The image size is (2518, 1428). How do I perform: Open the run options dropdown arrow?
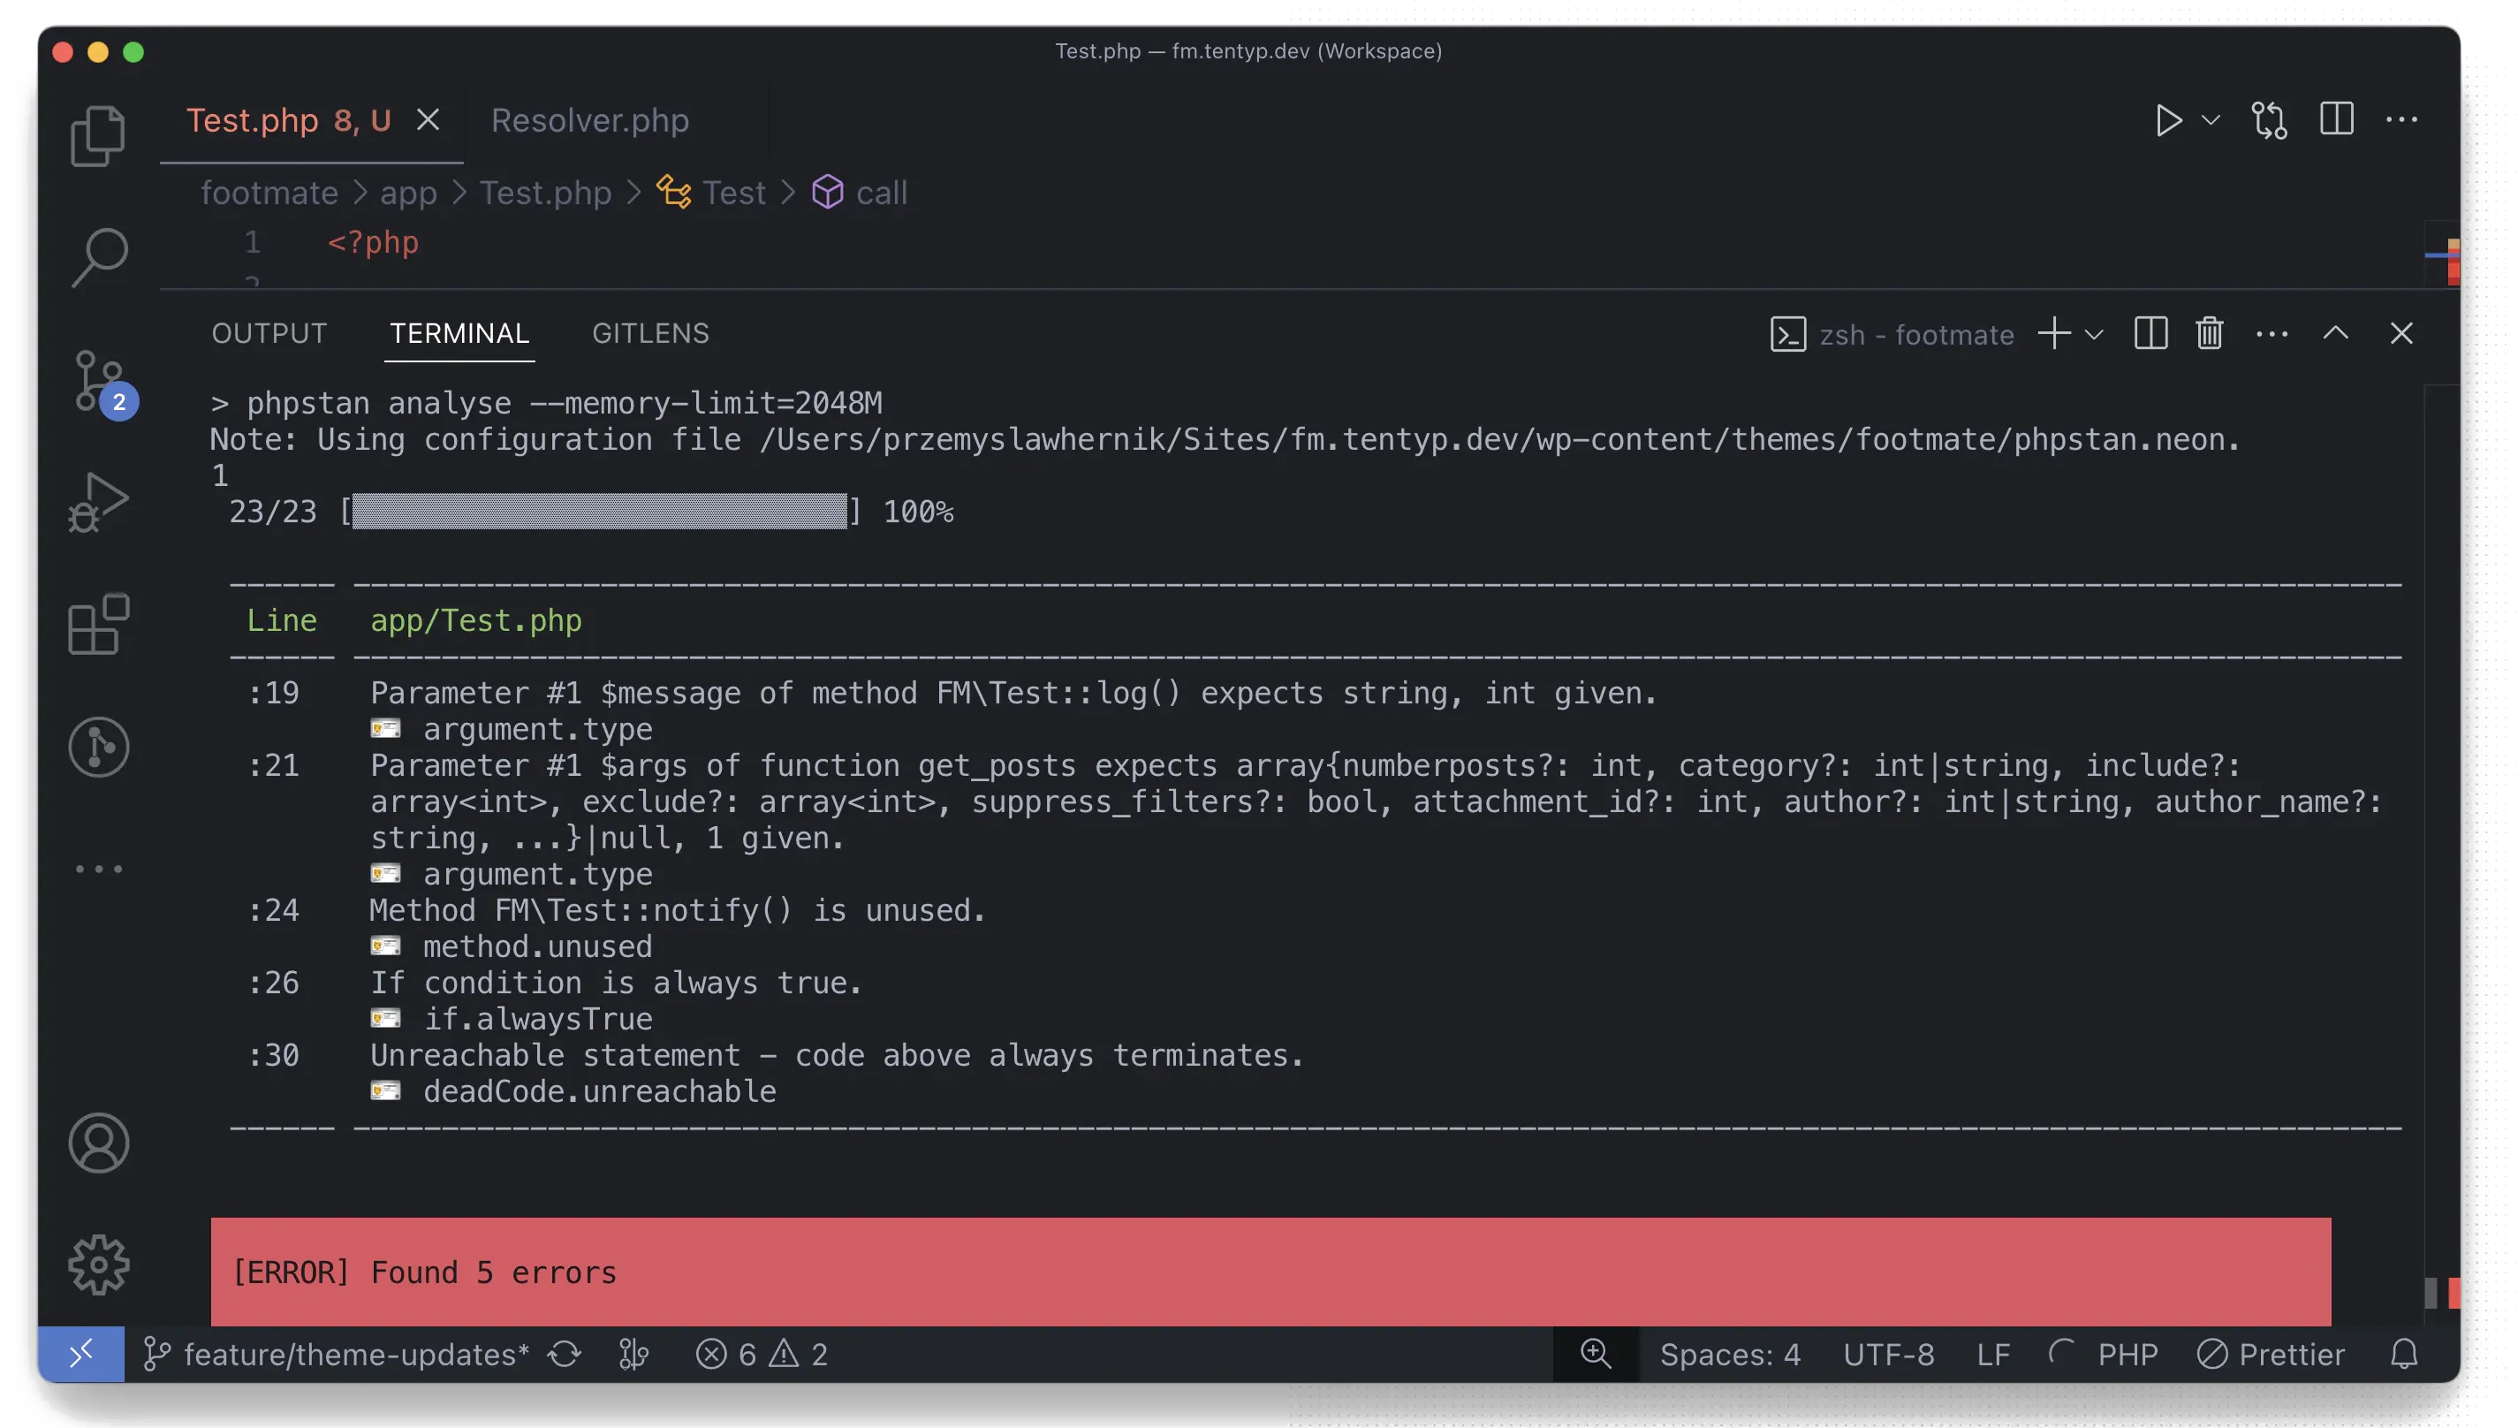pyautogui.click(x=2211, y=121)
